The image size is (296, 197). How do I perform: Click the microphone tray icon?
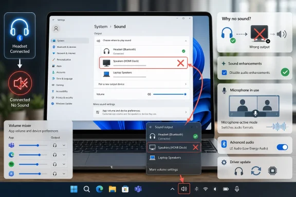click(237, 189)
